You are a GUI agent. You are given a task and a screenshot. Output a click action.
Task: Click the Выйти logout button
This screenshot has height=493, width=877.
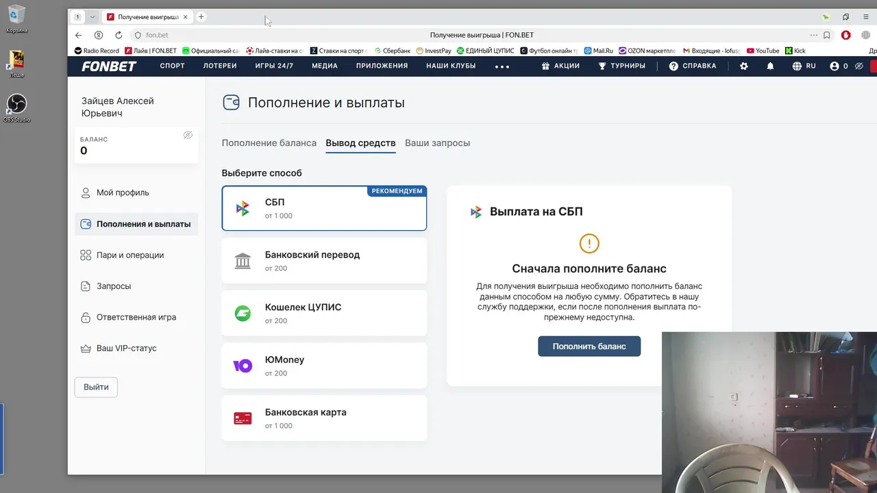point(96,387)
